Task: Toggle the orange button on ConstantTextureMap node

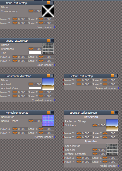Action: 48,76
